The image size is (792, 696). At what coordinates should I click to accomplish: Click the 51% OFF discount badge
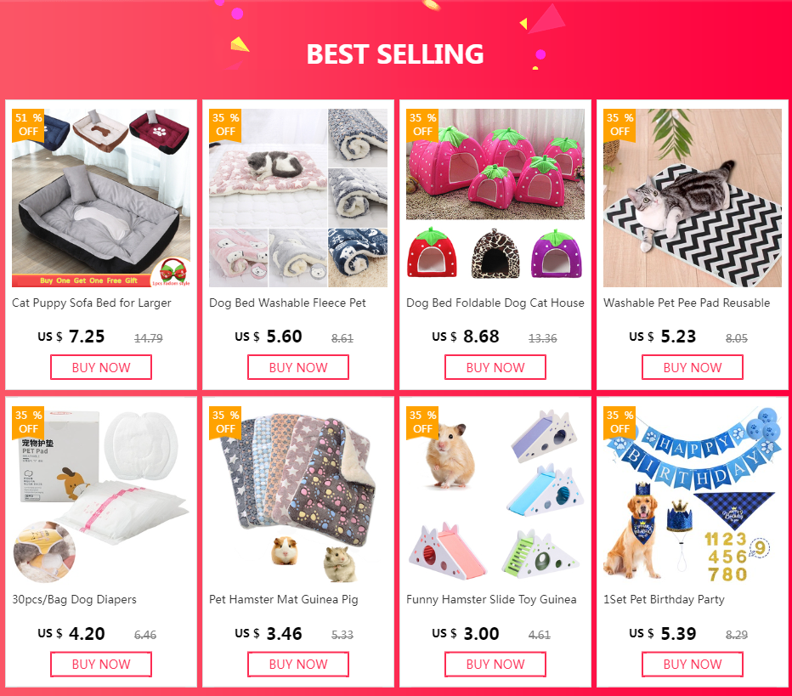tap(28, 125)
